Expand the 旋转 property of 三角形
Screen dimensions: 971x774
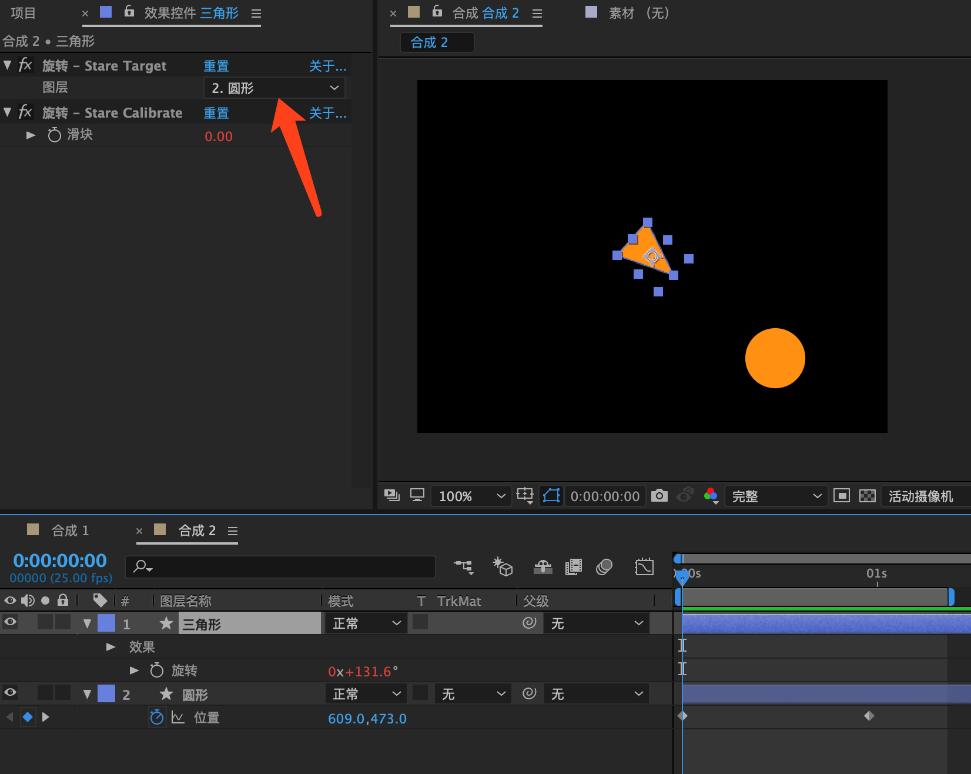coord(134,670)
